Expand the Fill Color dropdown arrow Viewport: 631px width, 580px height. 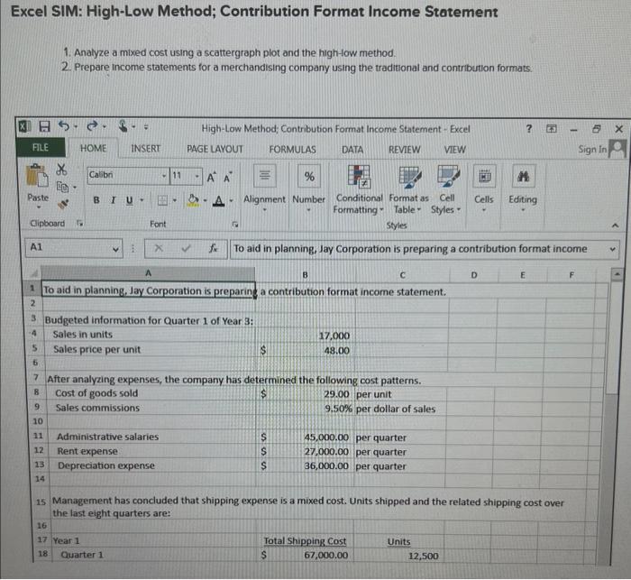[205, 200]
